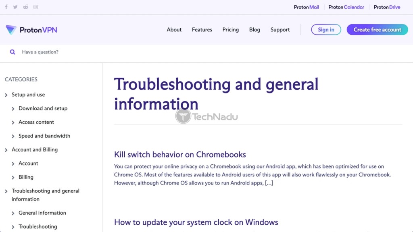This screenshot has height=232, width=413.
Task: Select Speed and bandwidth category
Action: click(x=44, y=136)
